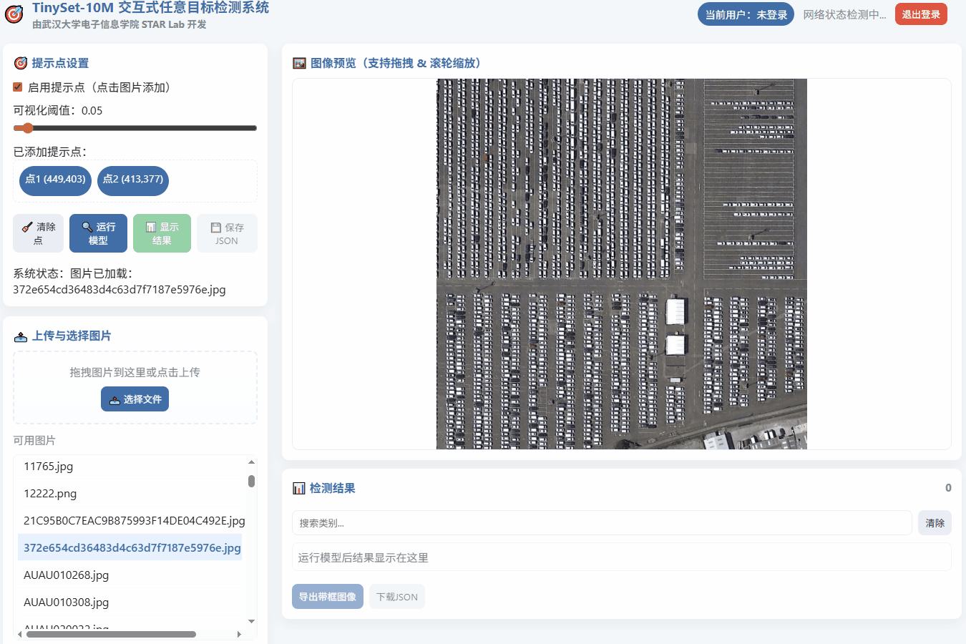Click the target icon beside 提示点设置 heading
The height and width of the screenshot is (644, 966).
pyautogui.click(x=20, y=63)
